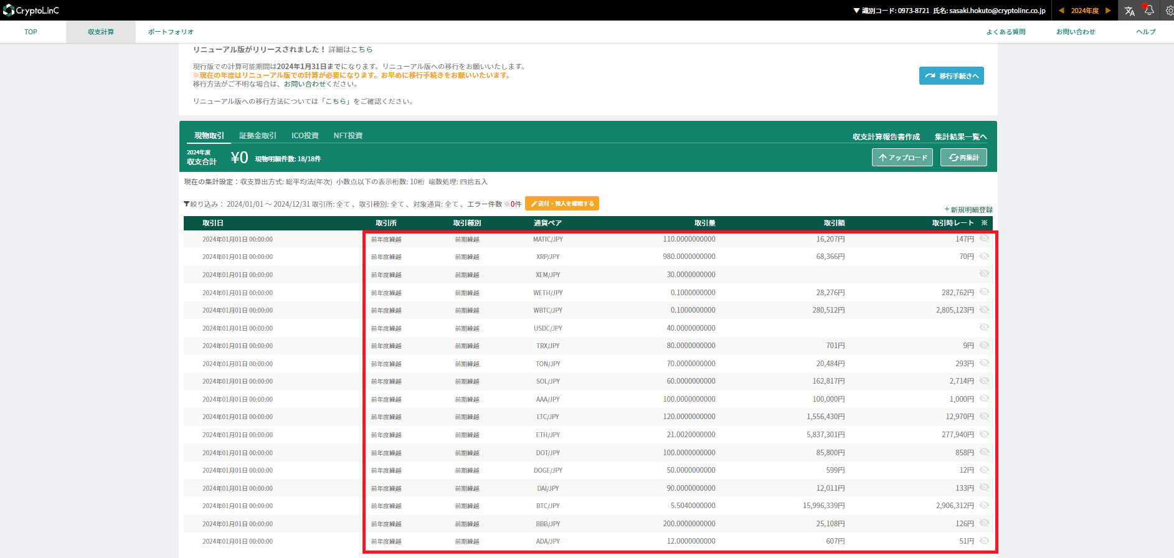Toggle visibility of the MATIC/JPY row
The width and height of the screenshot is (1174, 558).
(x=984, y=239)
